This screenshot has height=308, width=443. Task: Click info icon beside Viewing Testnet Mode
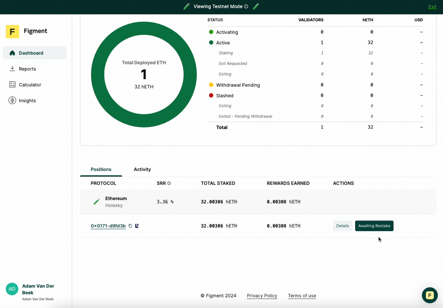(x=246, y=7)
